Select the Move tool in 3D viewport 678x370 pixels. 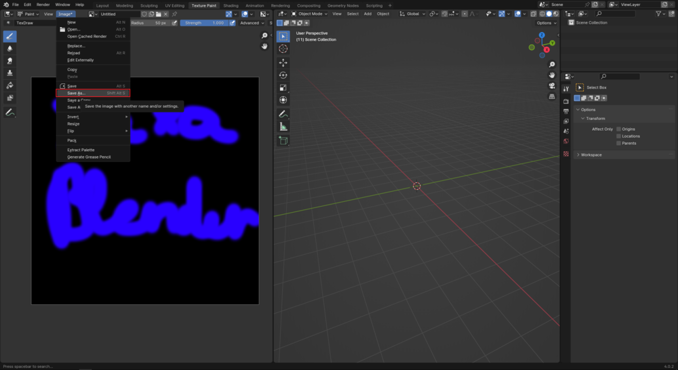click(x=283, y=62)
